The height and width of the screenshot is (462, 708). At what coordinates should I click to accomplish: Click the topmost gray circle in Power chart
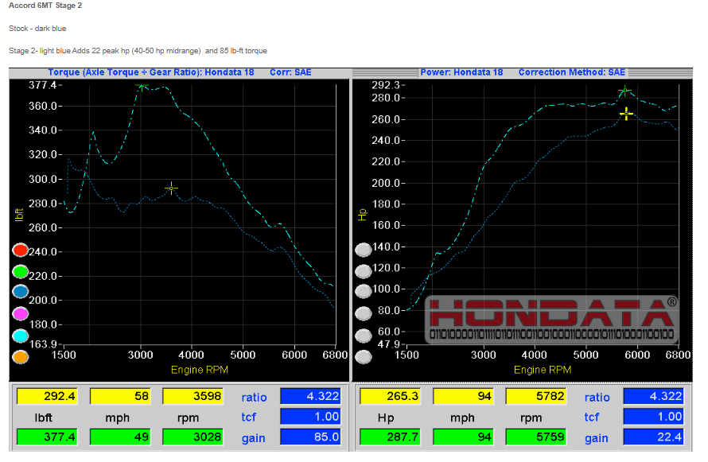(364, 250)
